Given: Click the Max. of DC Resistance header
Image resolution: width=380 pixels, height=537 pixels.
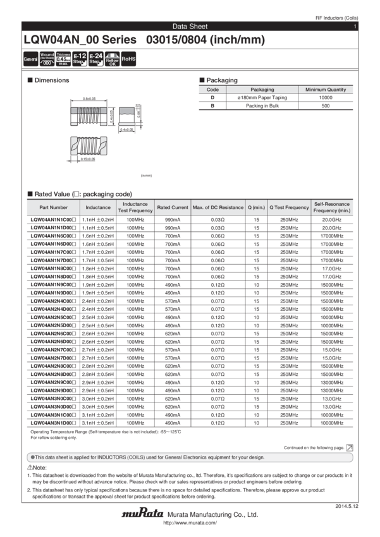Looking at the screenshot, I should click(218, 208).
